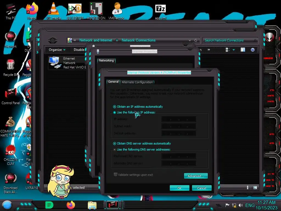Expand the Organize dropdown menu
The width and height of the screenshot is (281, 211).
click(x=57, y=50)
